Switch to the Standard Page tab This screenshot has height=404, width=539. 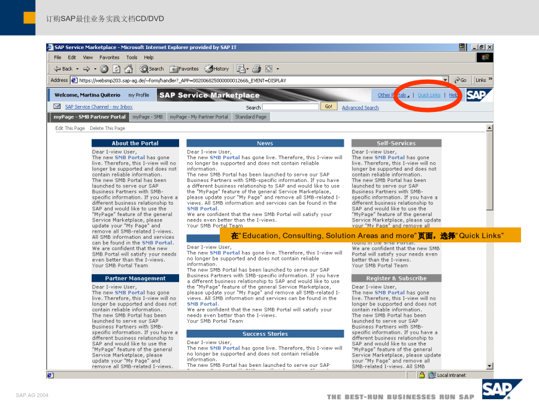[x=250, y=117]
